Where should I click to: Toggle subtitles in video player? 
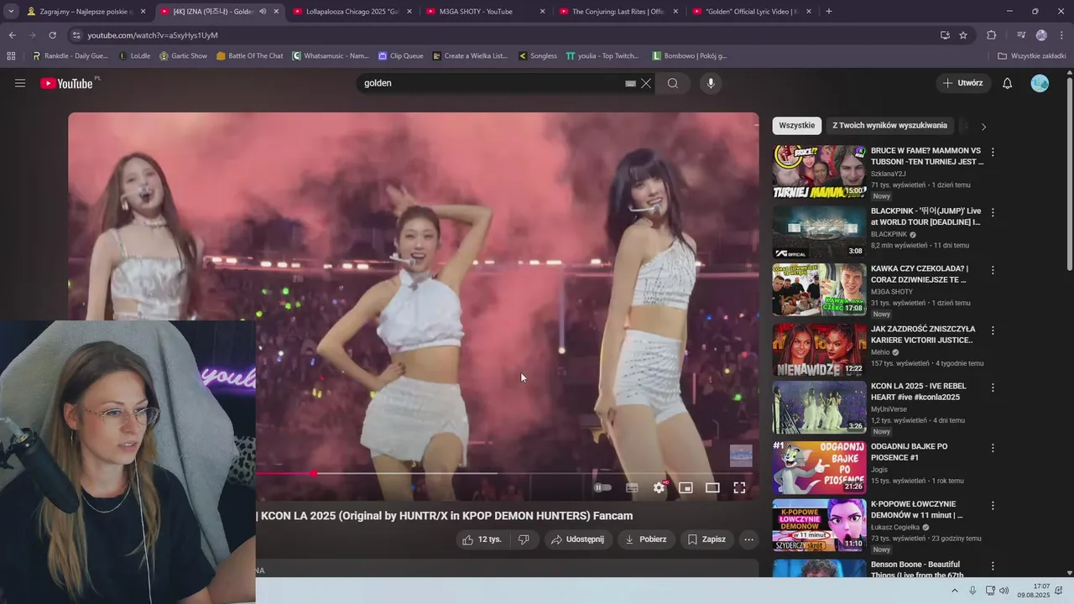point(632,487)
